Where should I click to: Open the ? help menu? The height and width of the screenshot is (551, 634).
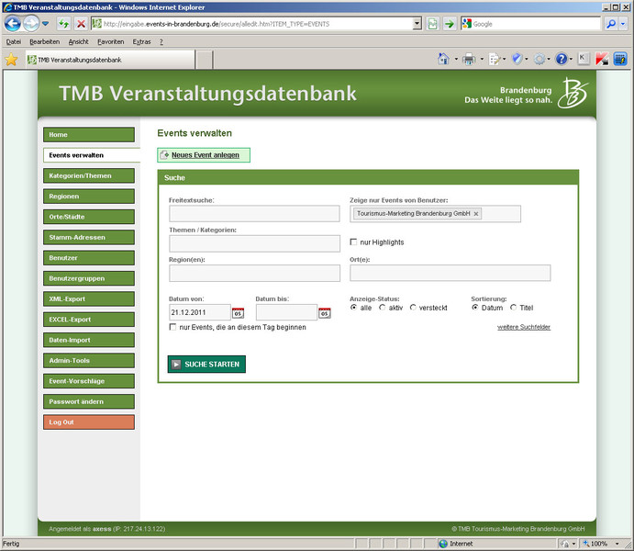pyautogui.click(x=161, y=41)
